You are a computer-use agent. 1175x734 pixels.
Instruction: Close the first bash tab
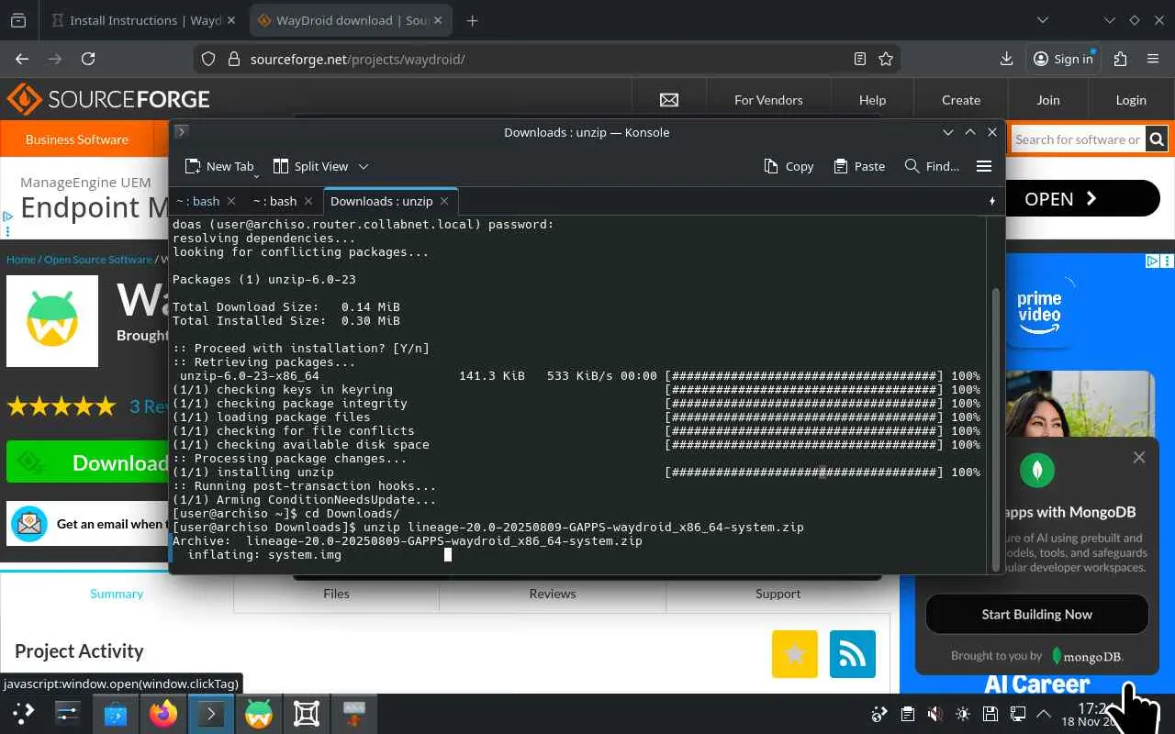pyautogui.click(x=231, y=201)
